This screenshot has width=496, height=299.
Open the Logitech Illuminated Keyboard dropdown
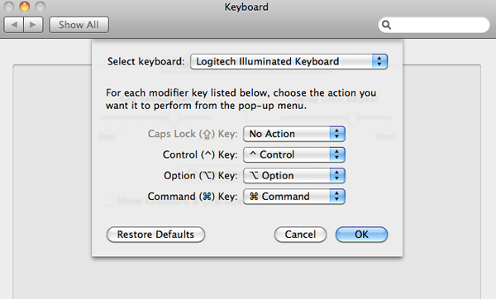(289, 61)
